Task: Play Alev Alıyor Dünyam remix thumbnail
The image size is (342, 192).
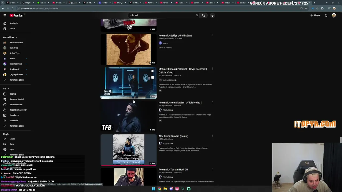Action: (129, 150)
